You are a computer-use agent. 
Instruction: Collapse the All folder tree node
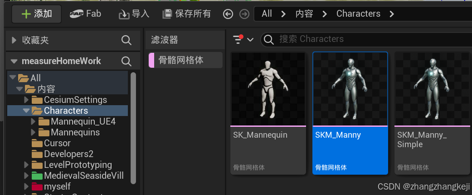point(12,78)
